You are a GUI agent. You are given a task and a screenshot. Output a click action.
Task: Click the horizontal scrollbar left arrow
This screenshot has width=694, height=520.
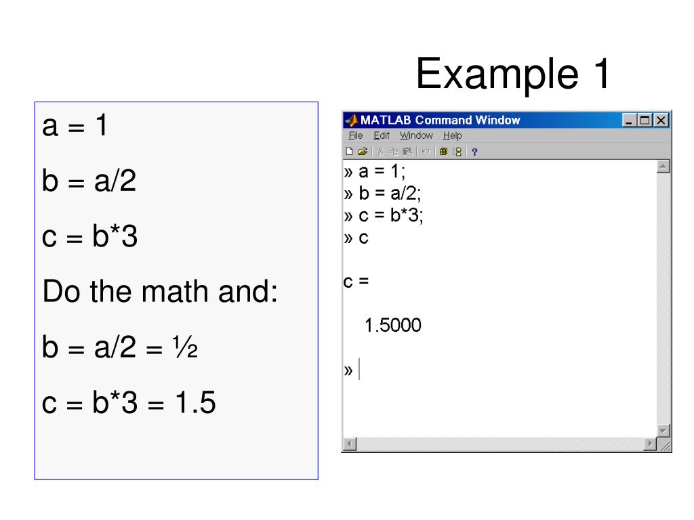pos(350,443)
